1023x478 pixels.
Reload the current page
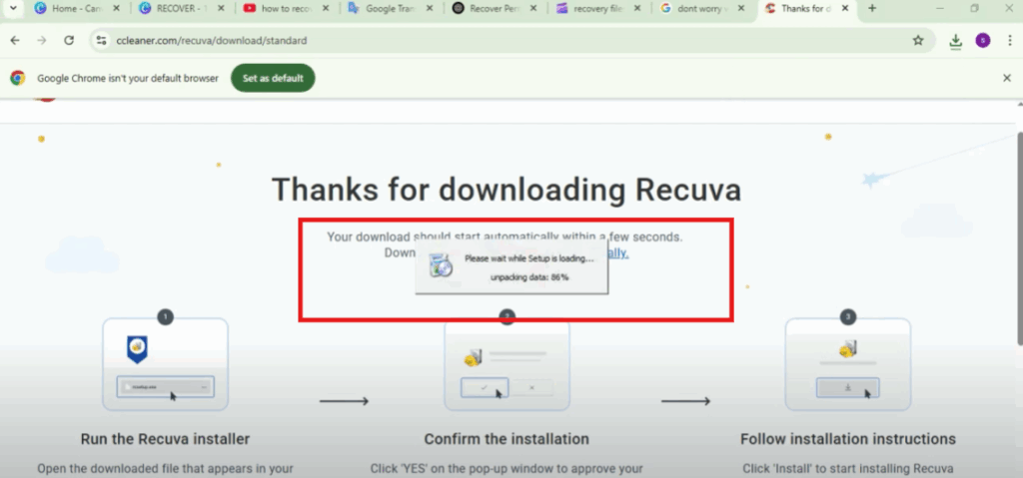69,41
